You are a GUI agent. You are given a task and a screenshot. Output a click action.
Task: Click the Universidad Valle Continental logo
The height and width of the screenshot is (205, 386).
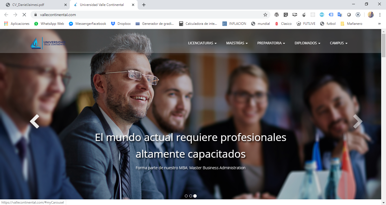coord(48,43)
